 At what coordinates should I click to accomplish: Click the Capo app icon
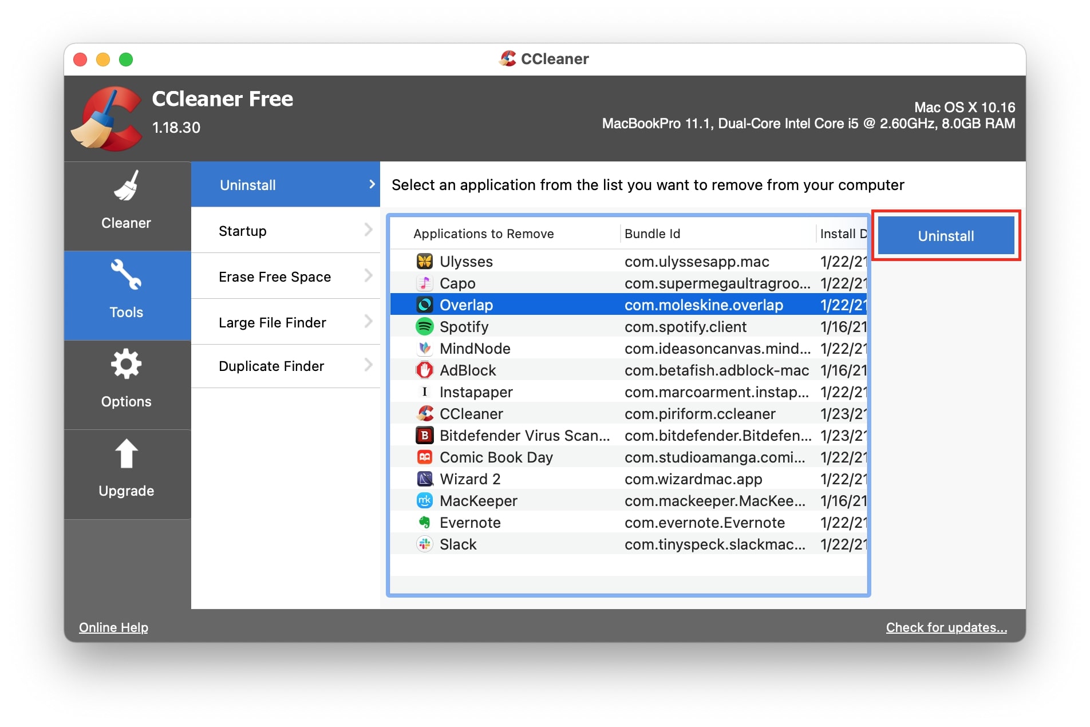click(424, 283)
